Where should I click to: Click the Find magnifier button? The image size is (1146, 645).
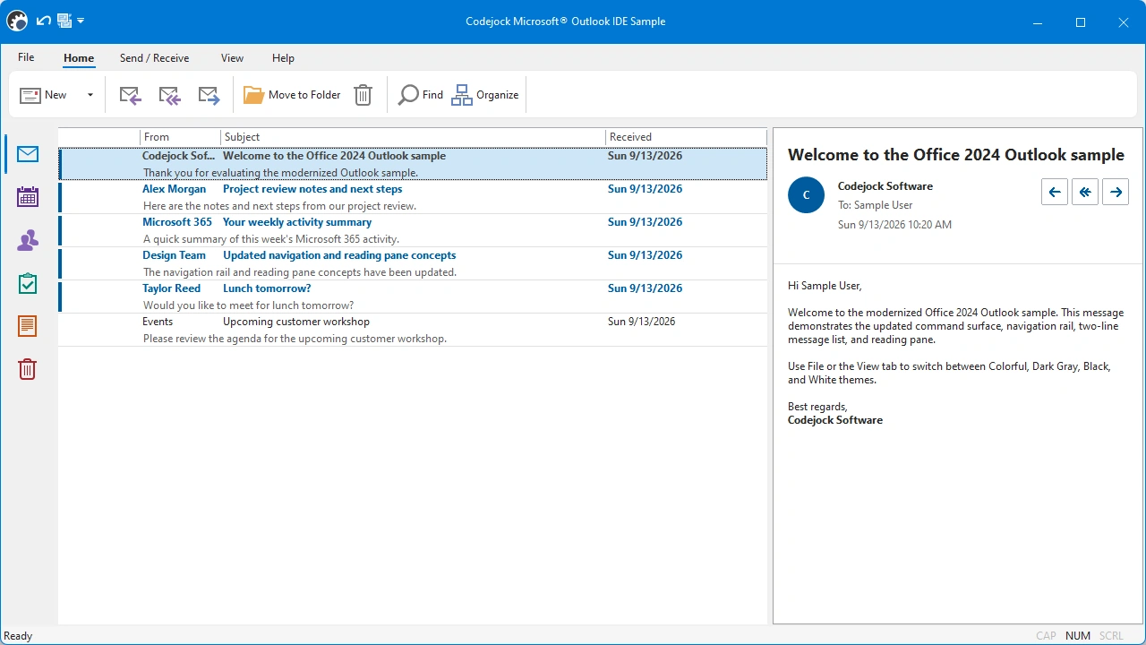click(421, 95)
